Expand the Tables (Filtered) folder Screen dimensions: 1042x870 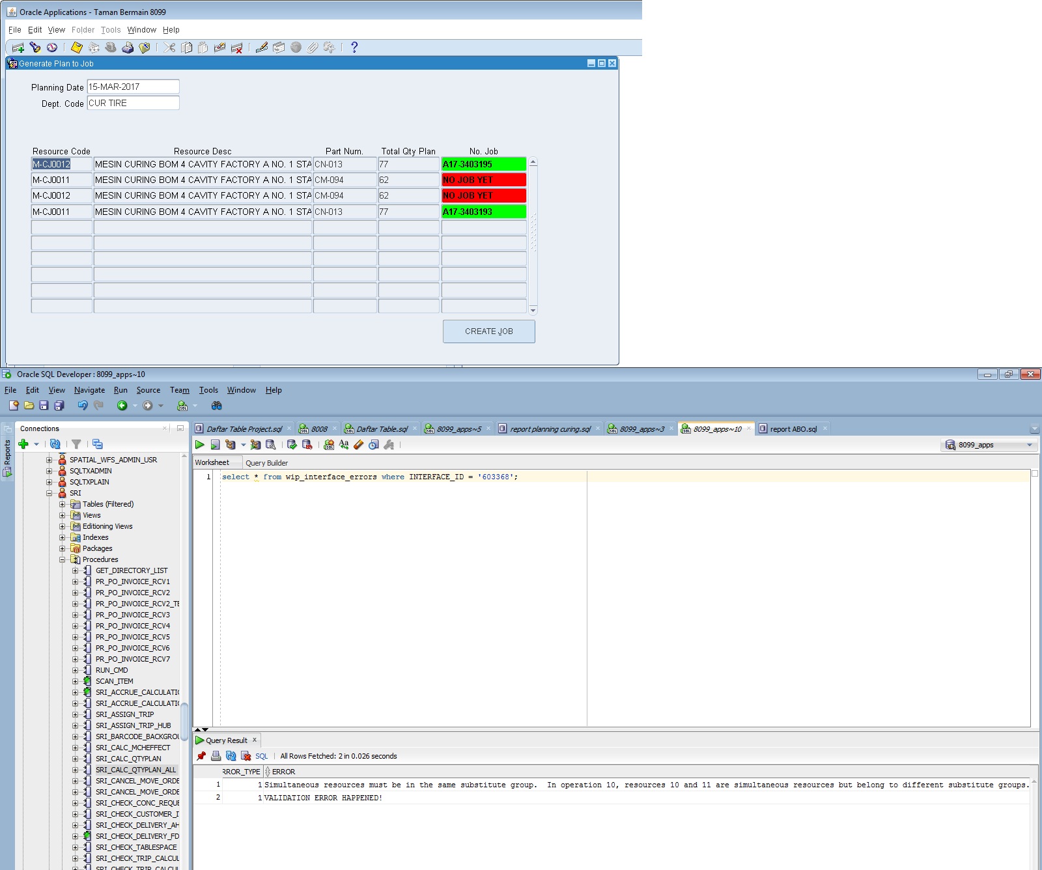coord(62,504)
